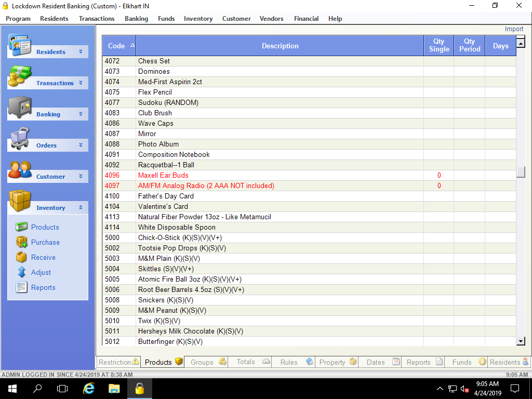Select the AM/FM Analog Radio row

pyautogui.click(x=309, y=185)
